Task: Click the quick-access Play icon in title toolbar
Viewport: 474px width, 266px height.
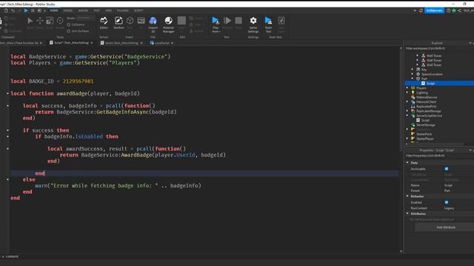Action: [x=26, y=10]
